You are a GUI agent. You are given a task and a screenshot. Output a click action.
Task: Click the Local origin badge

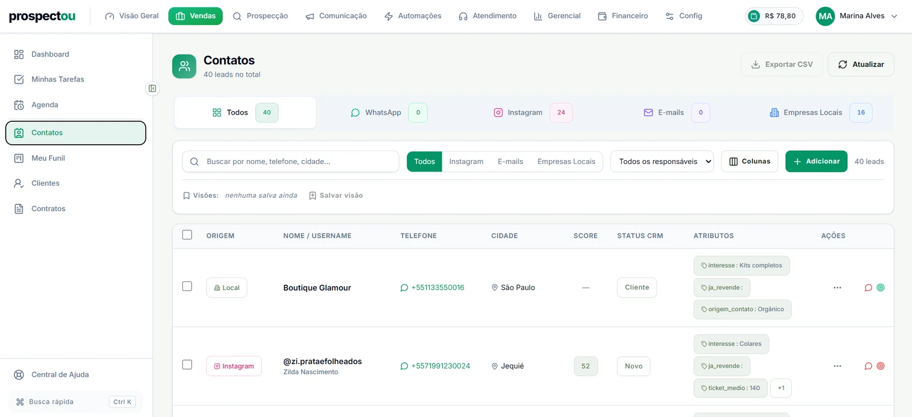click(x=227, y=288)
